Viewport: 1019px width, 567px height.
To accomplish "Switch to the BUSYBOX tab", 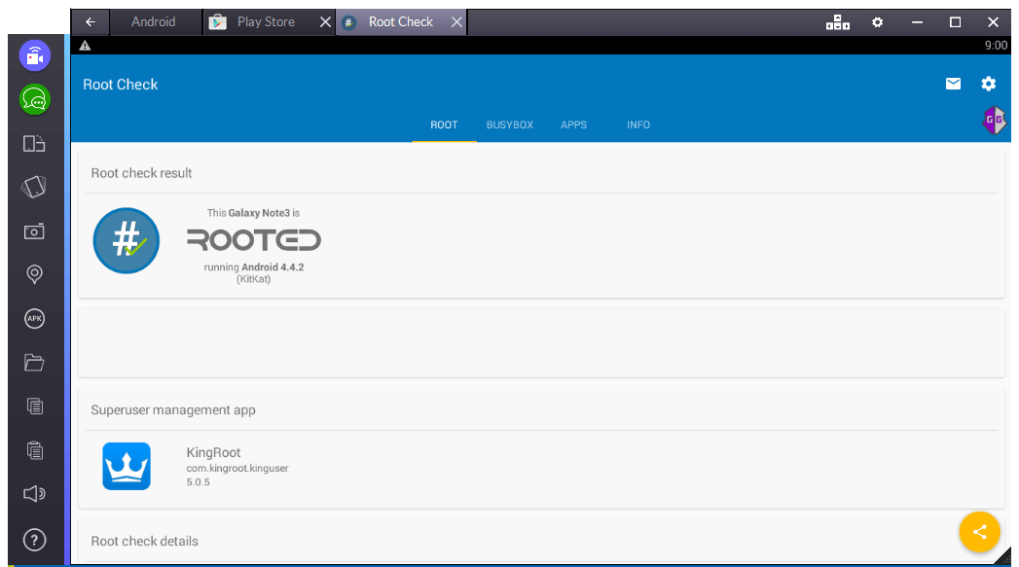I will [510, 124].
